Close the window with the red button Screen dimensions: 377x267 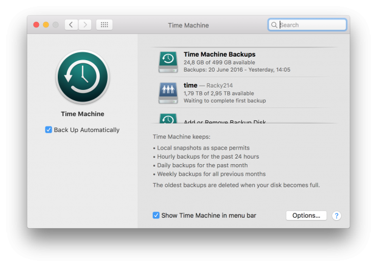tap(36, 25)
